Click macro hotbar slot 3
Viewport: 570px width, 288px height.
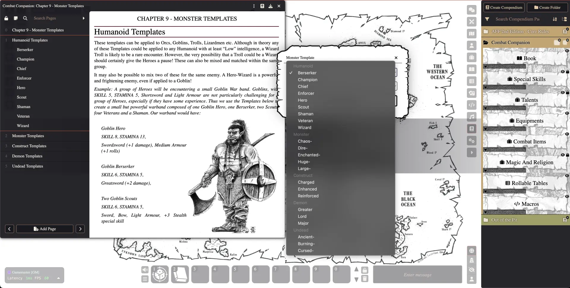point(200,274)
